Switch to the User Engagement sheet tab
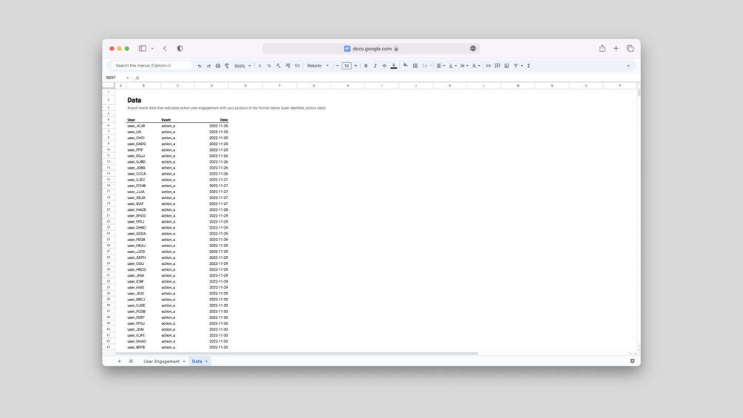This screenshot has width=743, height=418. pos(162,361)
